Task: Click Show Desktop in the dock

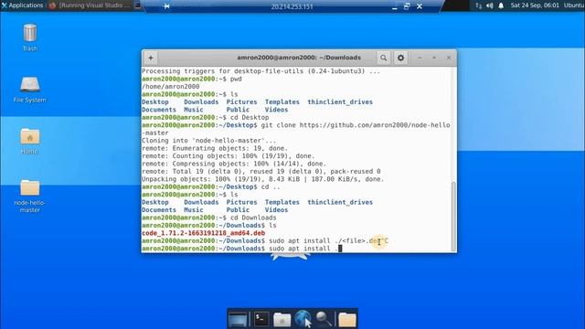Action: coord(238,319)
